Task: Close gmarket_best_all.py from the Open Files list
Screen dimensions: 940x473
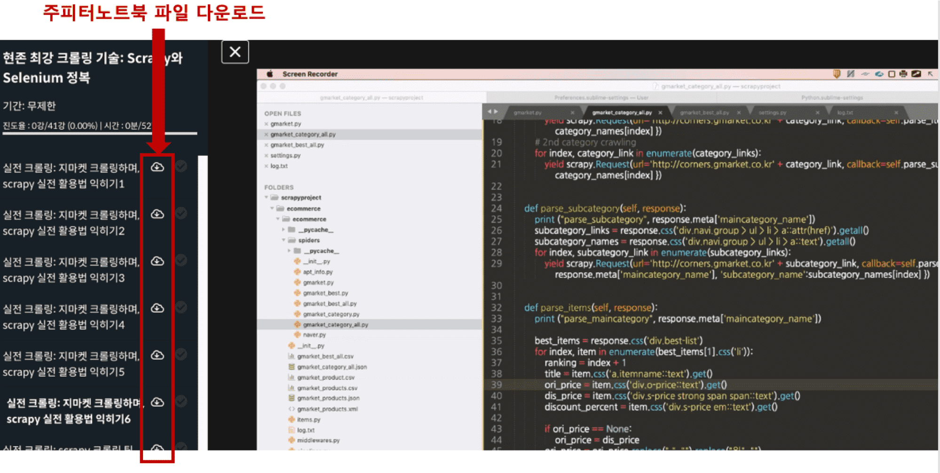Action: click(266, 145)
